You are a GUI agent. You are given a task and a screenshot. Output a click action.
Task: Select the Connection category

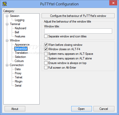pos(17,65)
